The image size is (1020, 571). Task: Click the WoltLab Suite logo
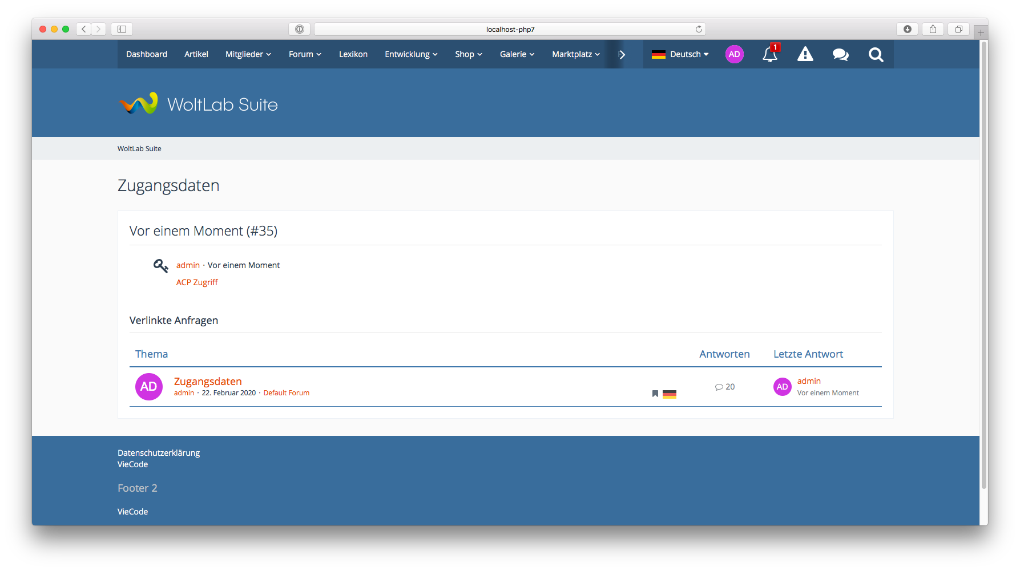[x=198, y=104]
